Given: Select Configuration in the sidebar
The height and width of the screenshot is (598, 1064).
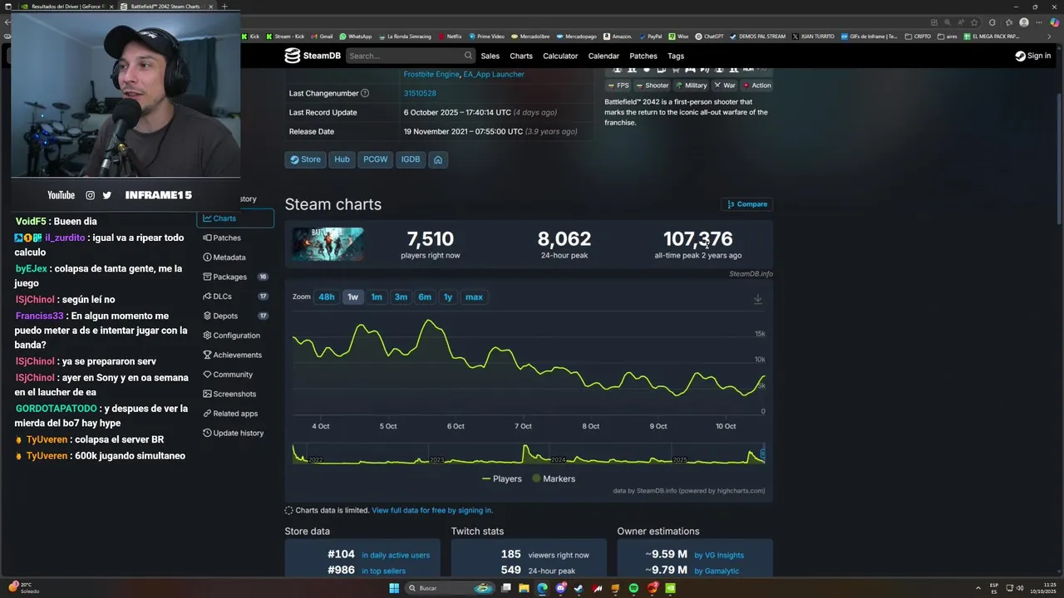Looking at the screenshot, I should point(235,336).
